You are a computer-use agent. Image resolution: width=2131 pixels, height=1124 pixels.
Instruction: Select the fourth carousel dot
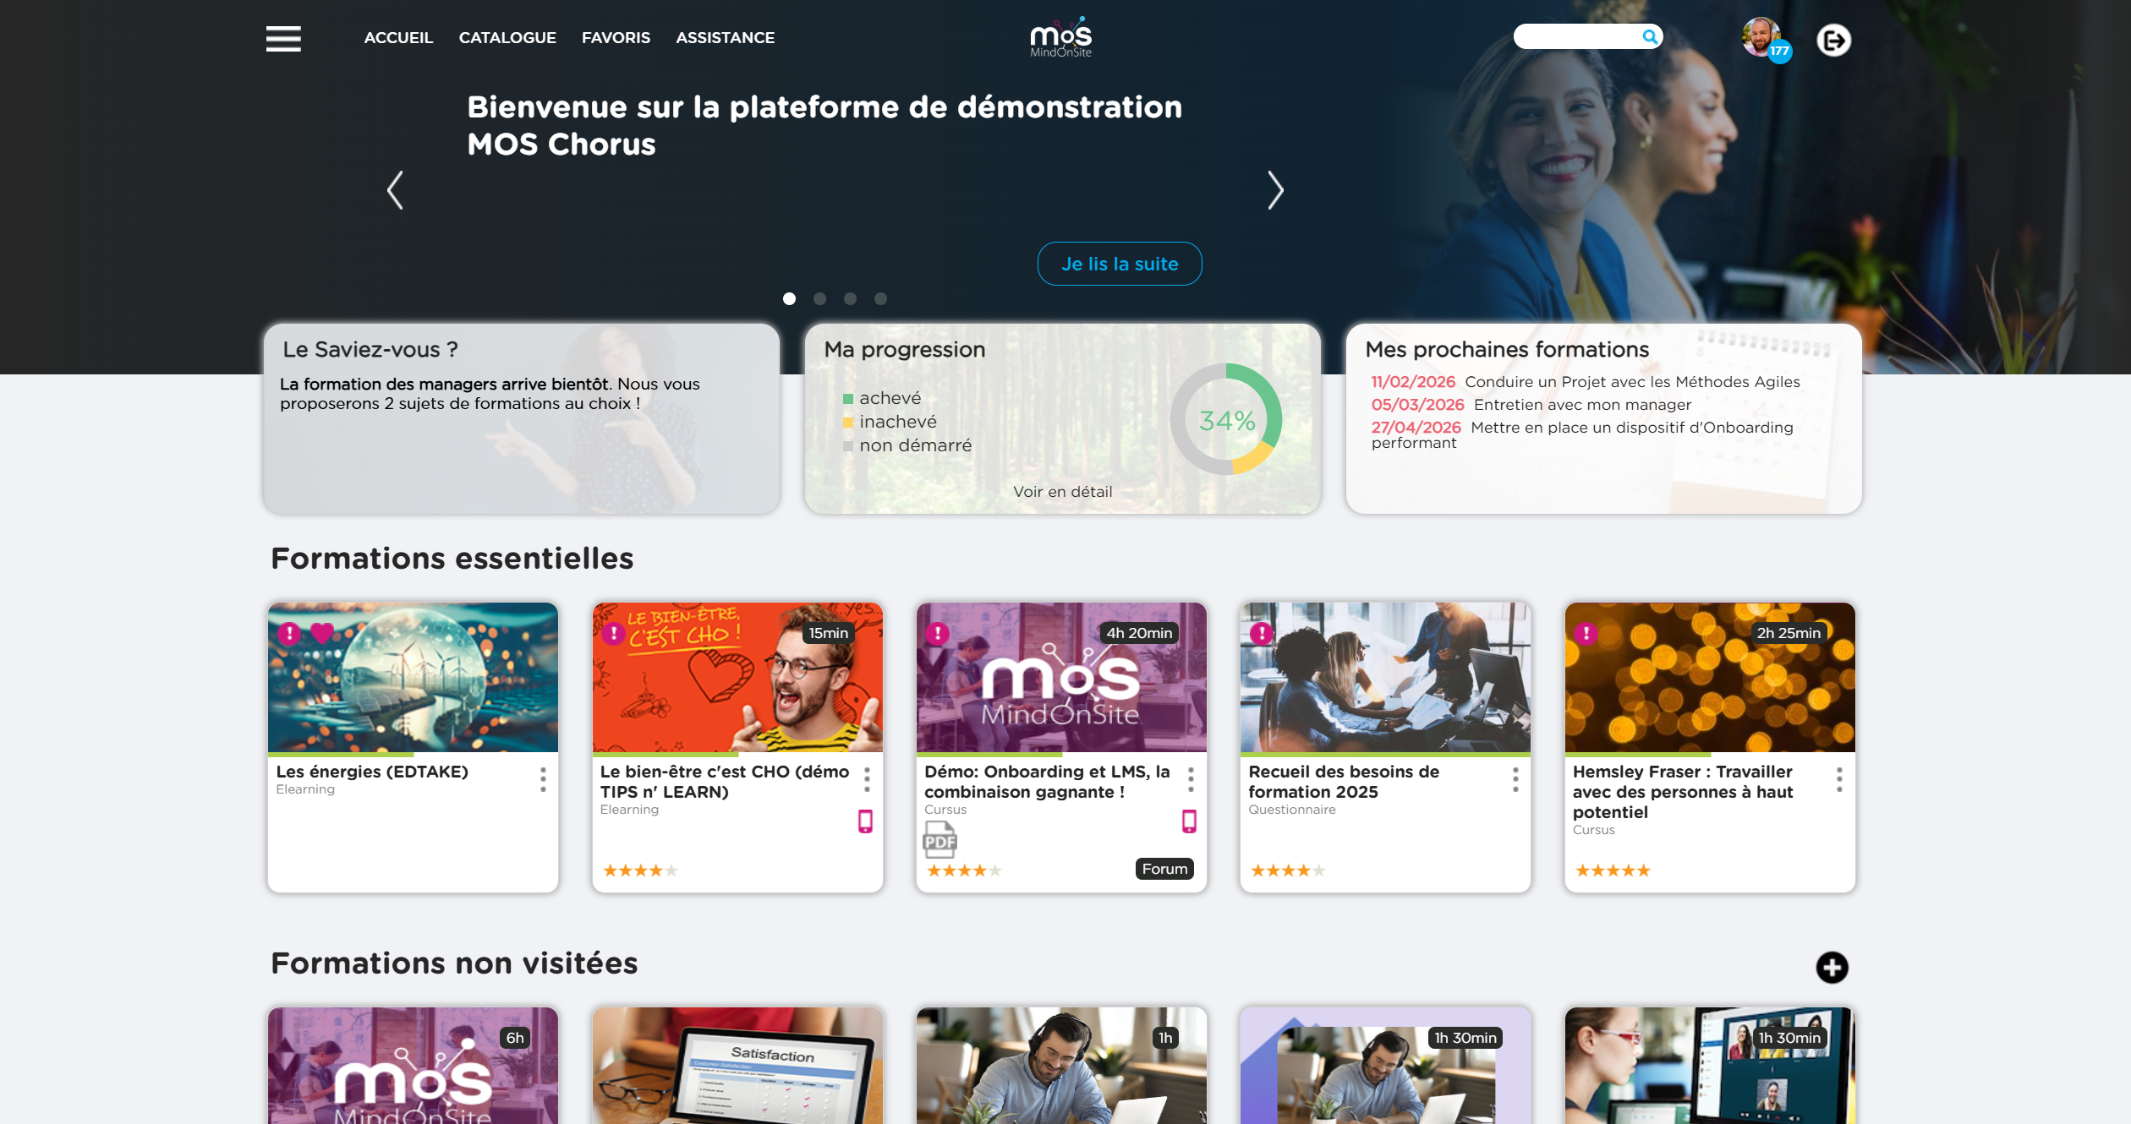click(880, 298)
